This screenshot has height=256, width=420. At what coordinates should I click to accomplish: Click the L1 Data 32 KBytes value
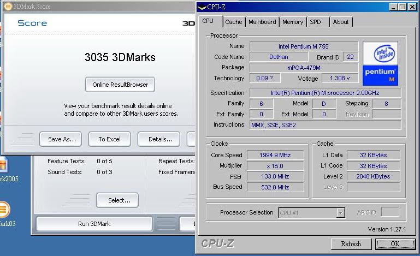click(373, 155)
